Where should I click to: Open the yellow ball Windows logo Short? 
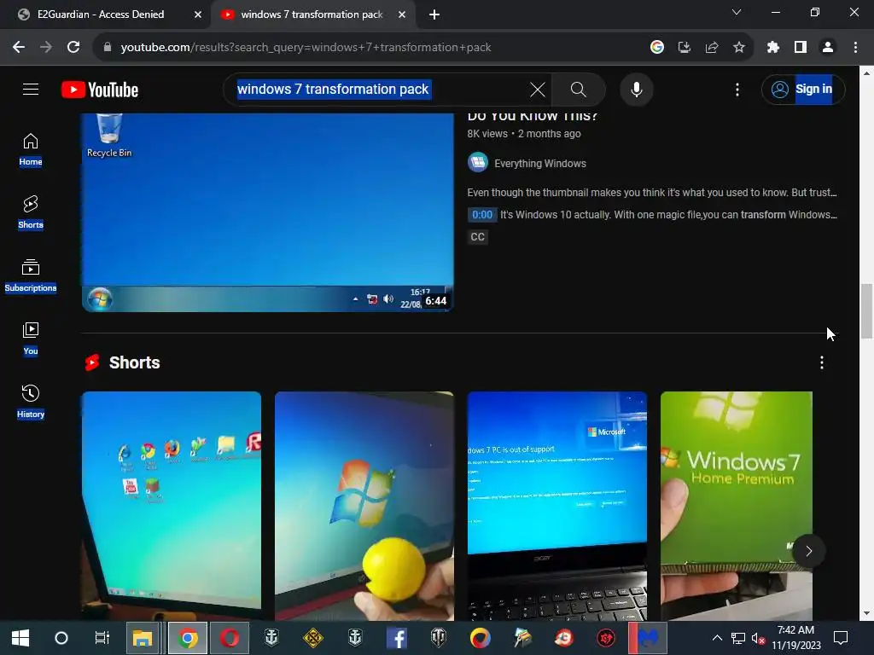364,506
